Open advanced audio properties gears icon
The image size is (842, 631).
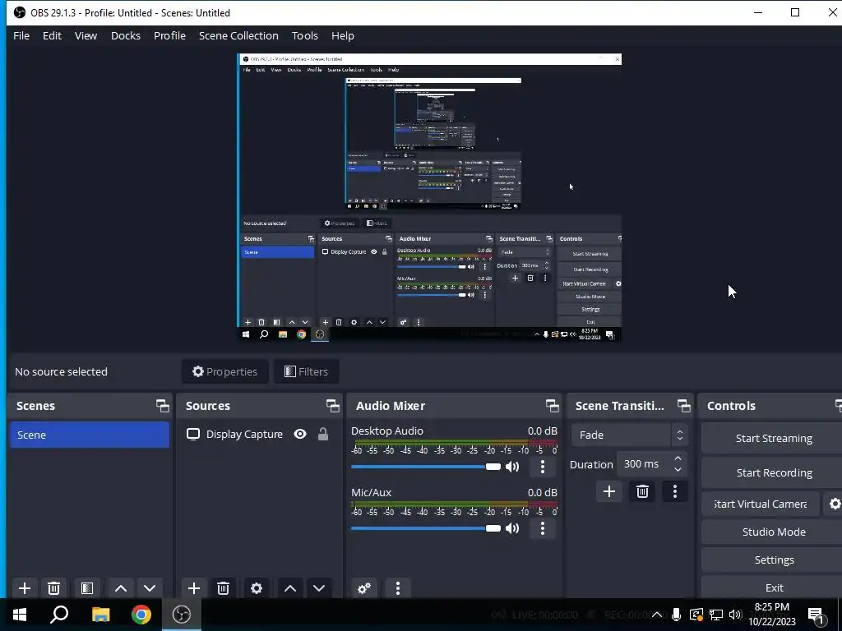pyautogui.click(x=364, y=588)
